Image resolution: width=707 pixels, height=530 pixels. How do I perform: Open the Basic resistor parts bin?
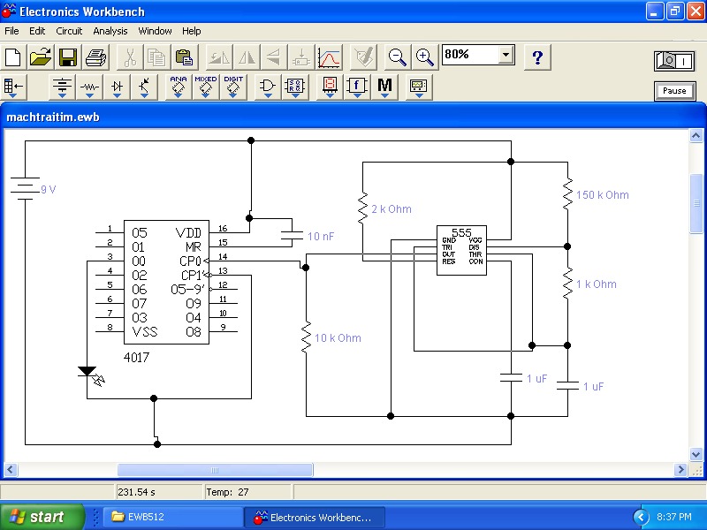(x=89, y=87)
